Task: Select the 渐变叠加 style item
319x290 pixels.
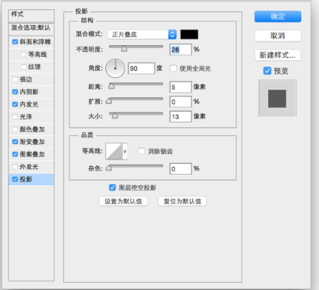Action: pos(31,142)
